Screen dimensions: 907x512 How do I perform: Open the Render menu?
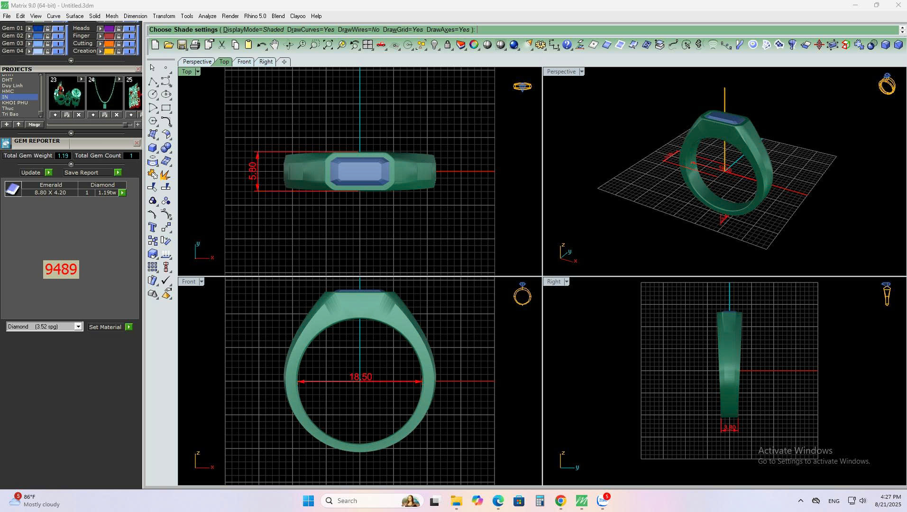pos(230,16)
